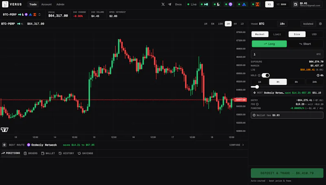Click the order size BTC input field
Image resolution: width=326 pixels, height=185 pixels.
tap(287, 54)
